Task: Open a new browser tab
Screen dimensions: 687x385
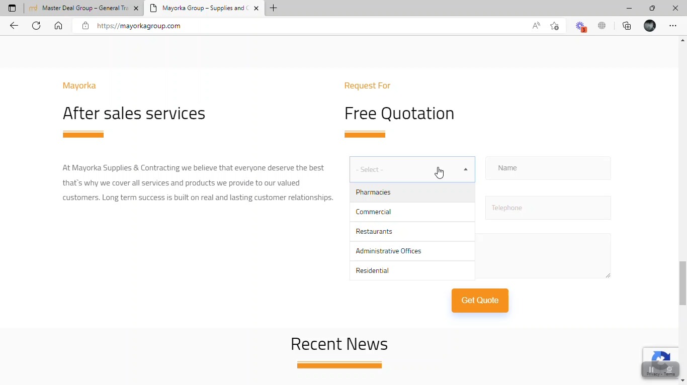Action: [274, 8]
